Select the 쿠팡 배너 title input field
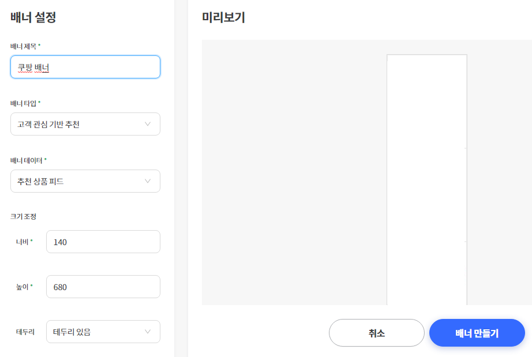 coord(85,67)
